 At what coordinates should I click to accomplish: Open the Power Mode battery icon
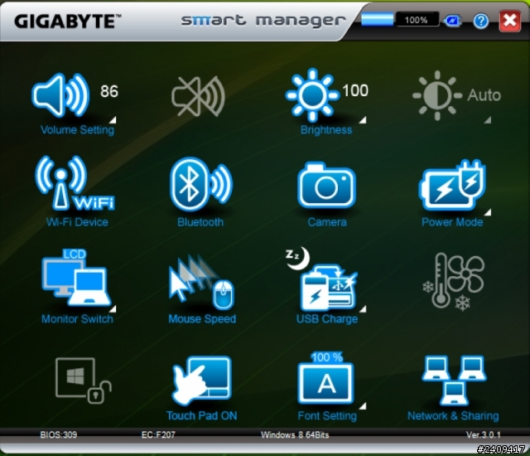pyautogui.click(x=453, y=185)
